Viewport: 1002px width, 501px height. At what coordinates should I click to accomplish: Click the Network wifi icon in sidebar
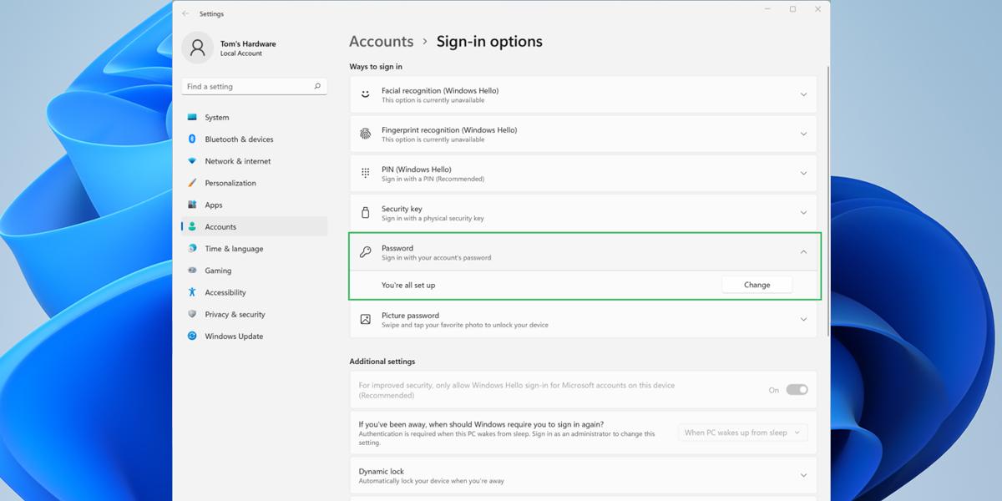pos(192,161)
